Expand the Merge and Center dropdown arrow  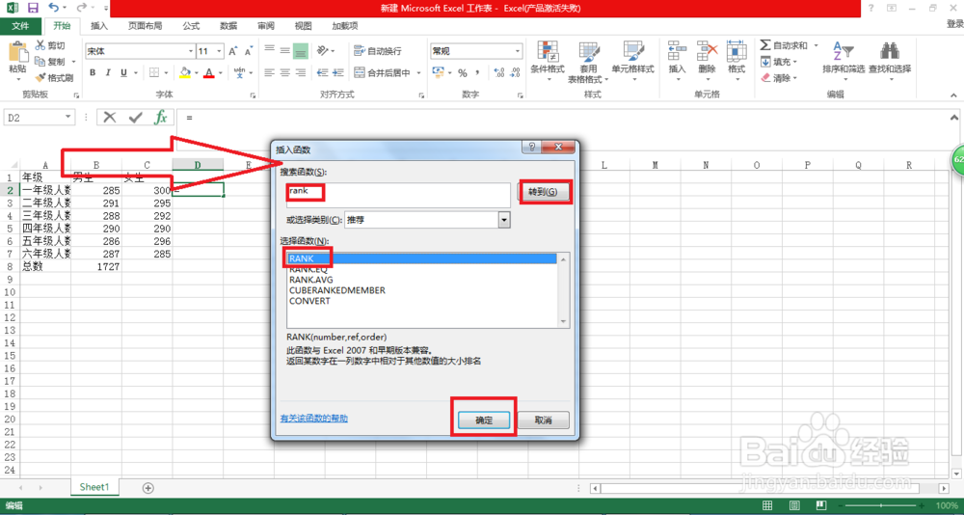419,72
